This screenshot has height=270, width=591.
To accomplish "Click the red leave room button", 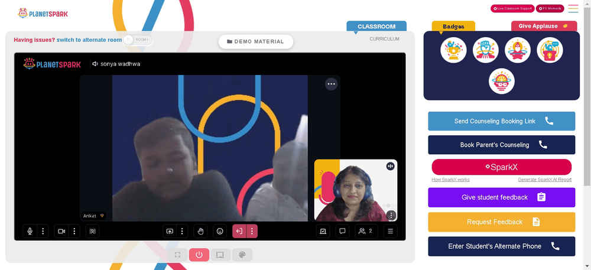I will coord(239,231).
